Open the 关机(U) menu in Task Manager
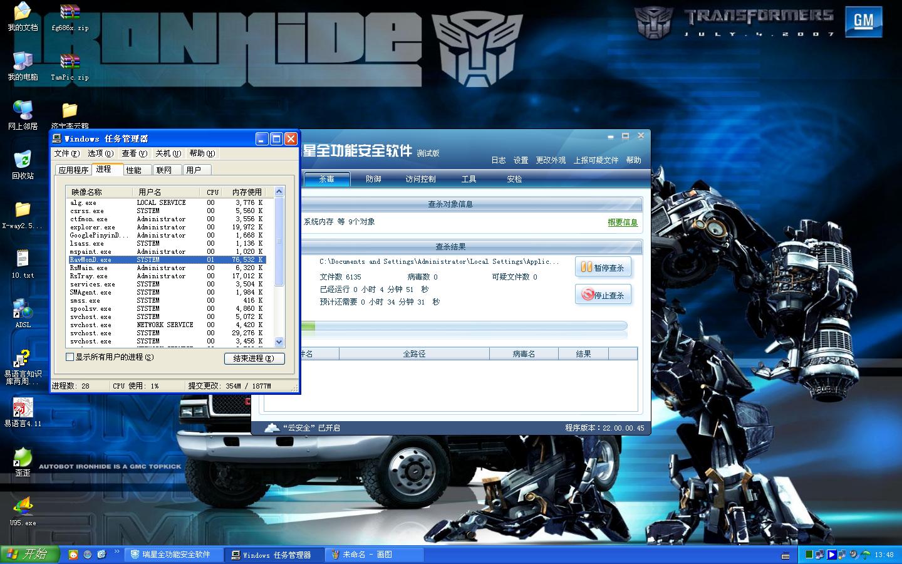Screen dimensions: 902x564 coord(168,154)
